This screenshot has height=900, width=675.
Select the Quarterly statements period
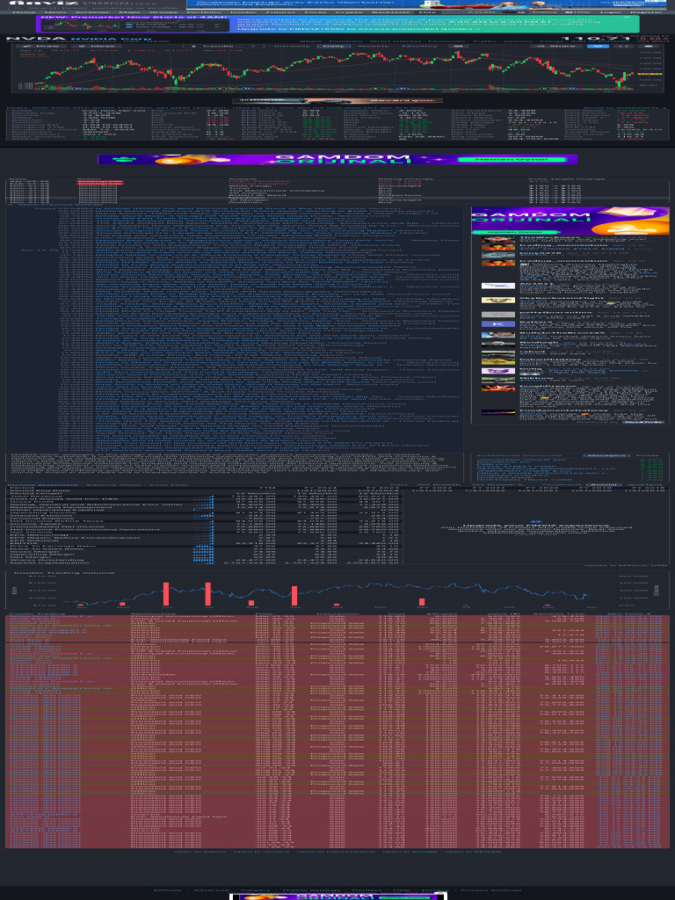point(646,485)
